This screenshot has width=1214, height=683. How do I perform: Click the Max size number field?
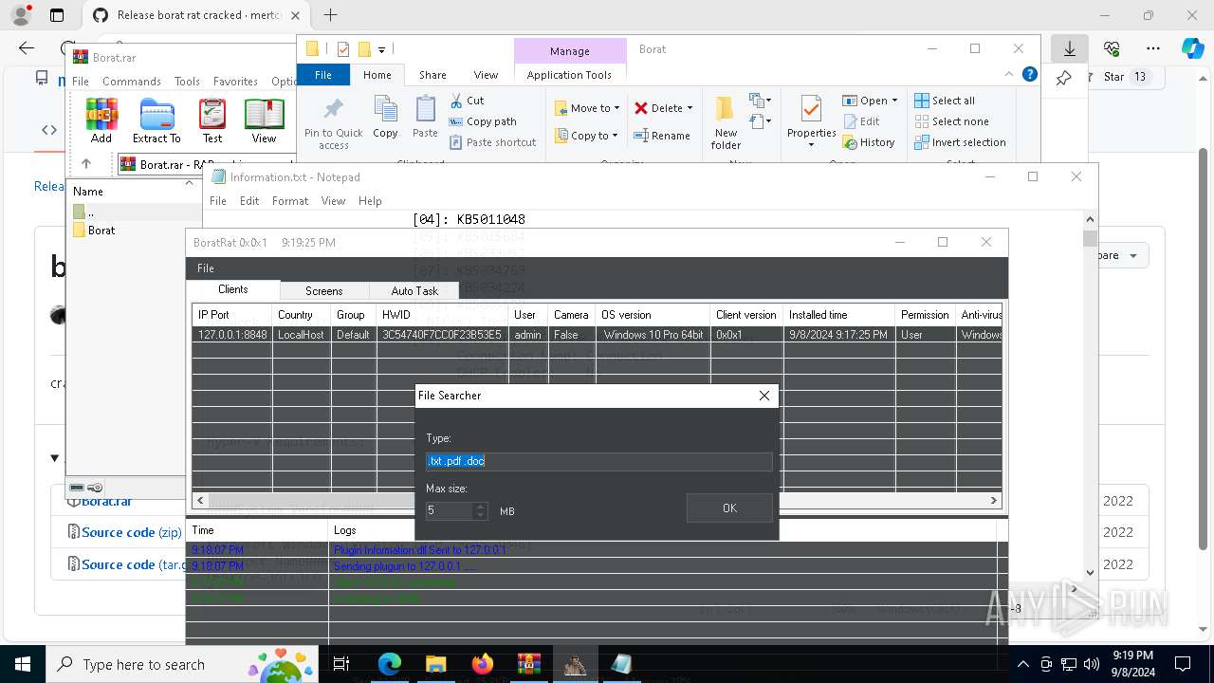tap(449, 510)
